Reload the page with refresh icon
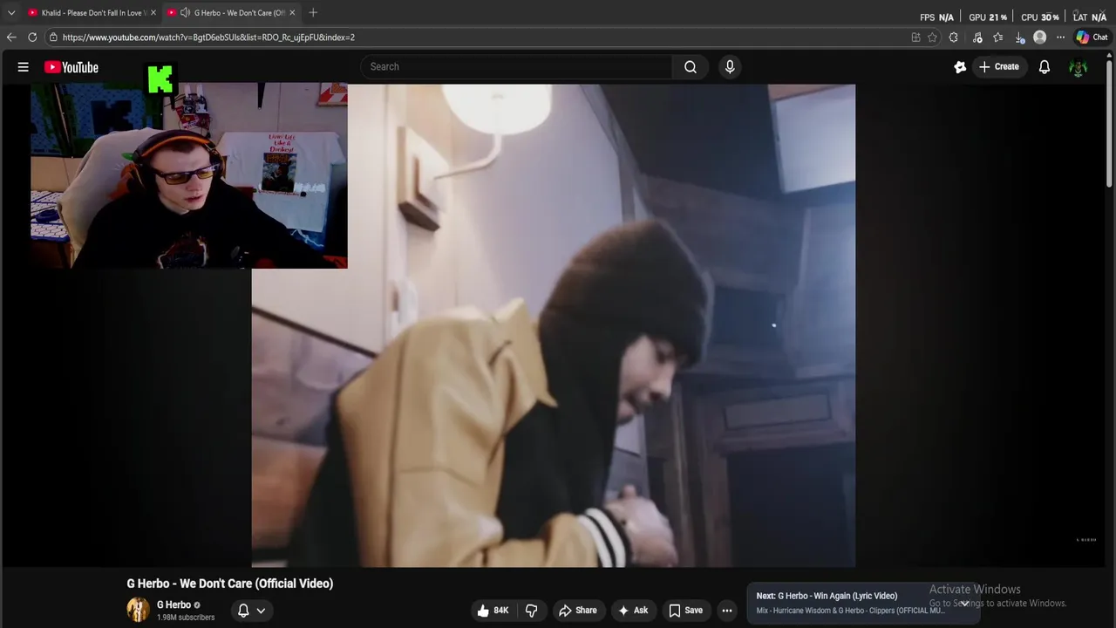 pos(32,38)
